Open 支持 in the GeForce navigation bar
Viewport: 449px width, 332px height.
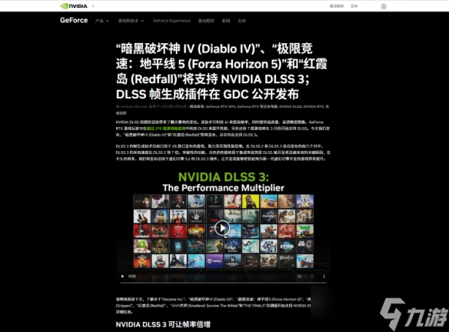click(x=241, y=21)
